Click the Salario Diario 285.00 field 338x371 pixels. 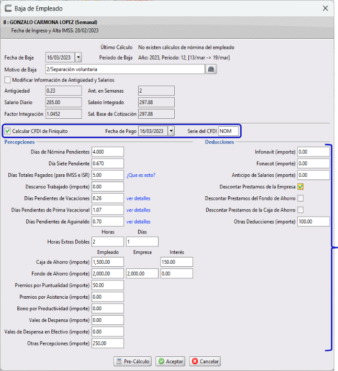pyautogui.click(x=64, y=103)
